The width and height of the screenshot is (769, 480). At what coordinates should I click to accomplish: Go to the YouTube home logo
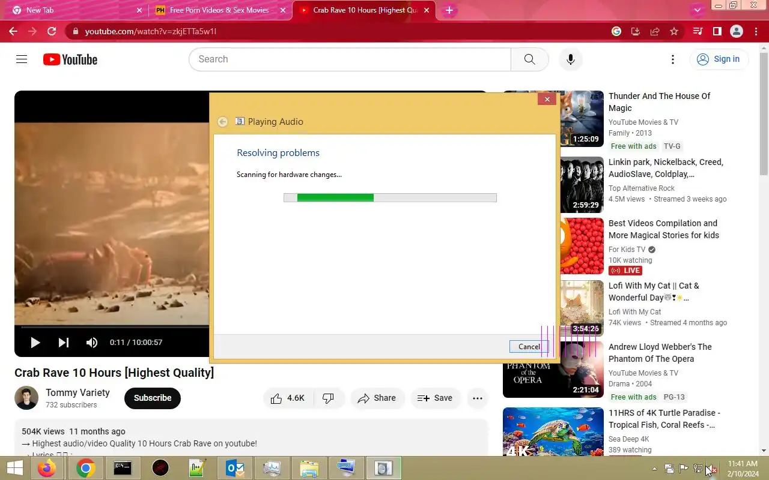click(70, 59)
